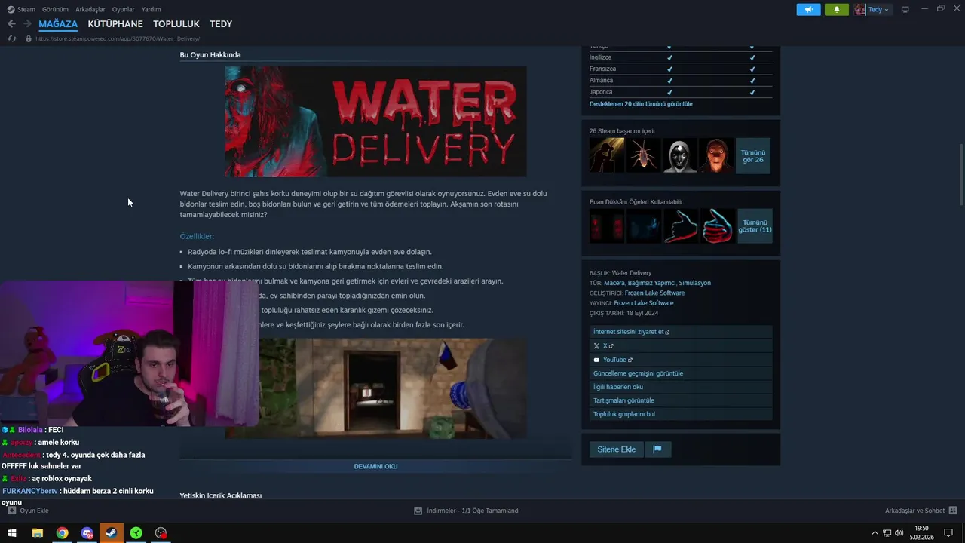This screenshot has height=543, width=965.
Task: Expand description with DEVAMINI OKU
Action: [375, 466]
